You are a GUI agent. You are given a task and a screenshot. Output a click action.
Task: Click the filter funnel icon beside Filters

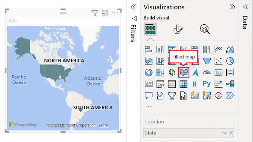[135, 19]
